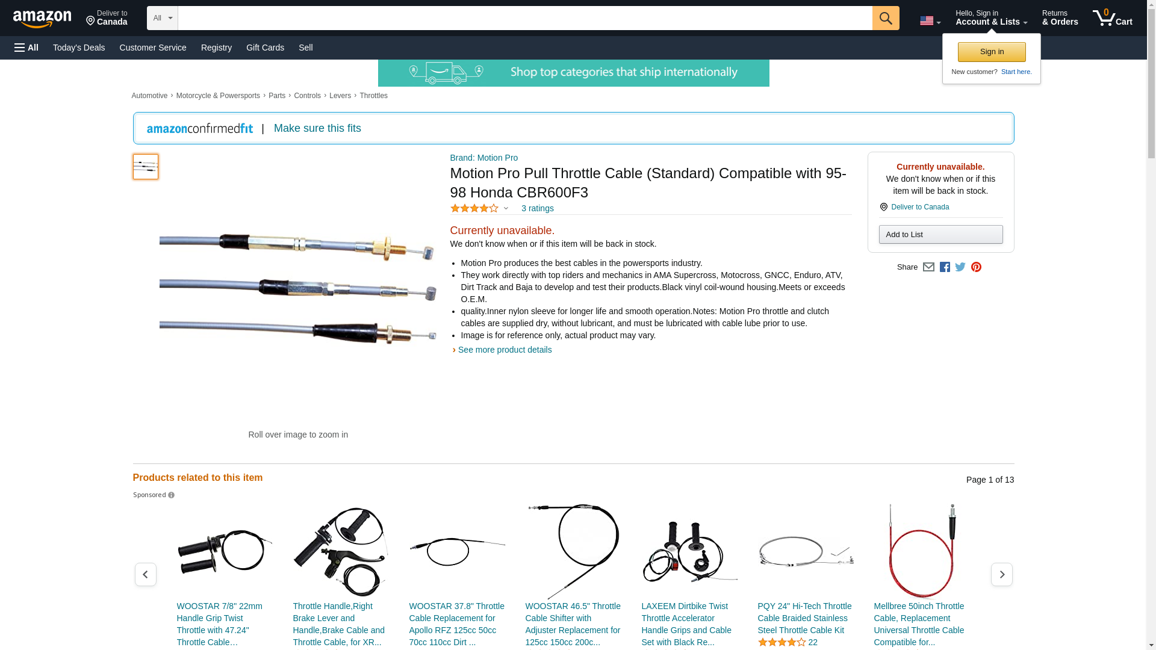Open the search category All dropdown
1156x650 pixels.
coord(163,18)
